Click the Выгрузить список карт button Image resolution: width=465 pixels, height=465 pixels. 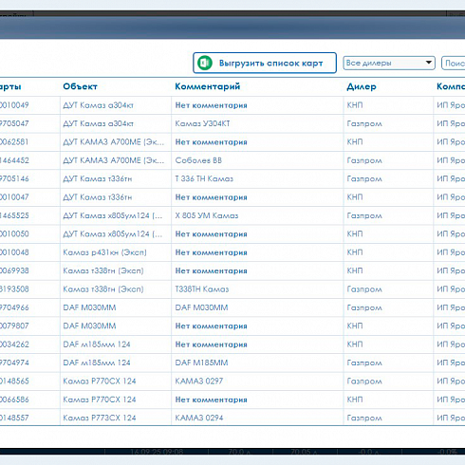tap(265, 63)
